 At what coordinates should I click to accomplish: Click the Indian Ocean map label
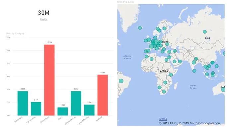[193, 87]
